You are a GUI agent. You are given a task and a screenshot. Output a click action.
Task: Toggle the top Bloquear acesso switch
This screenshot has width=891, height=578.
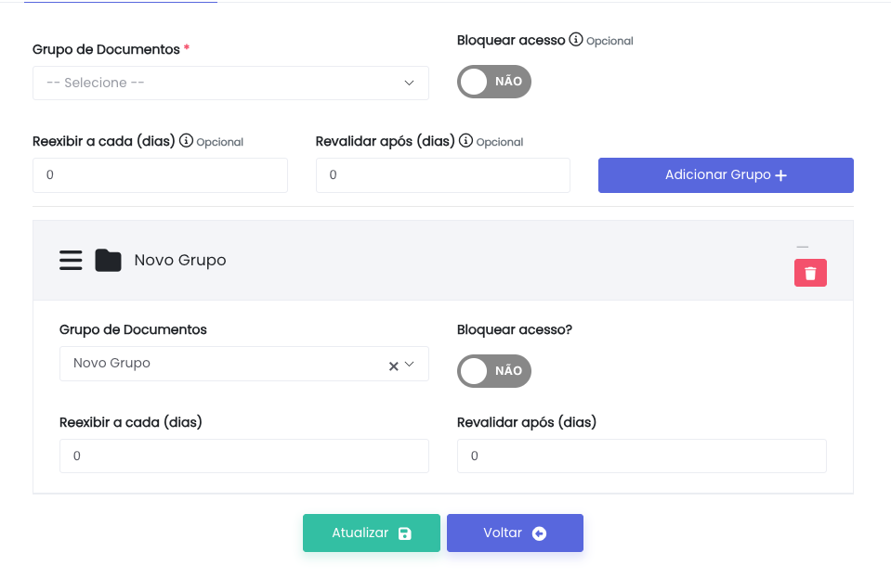coord(493,82)
